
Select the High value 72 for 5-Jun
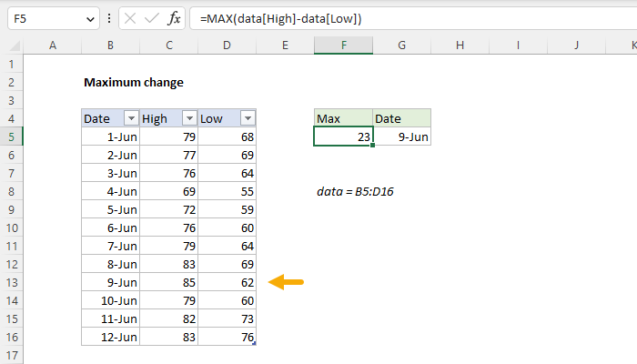(169, 209)
